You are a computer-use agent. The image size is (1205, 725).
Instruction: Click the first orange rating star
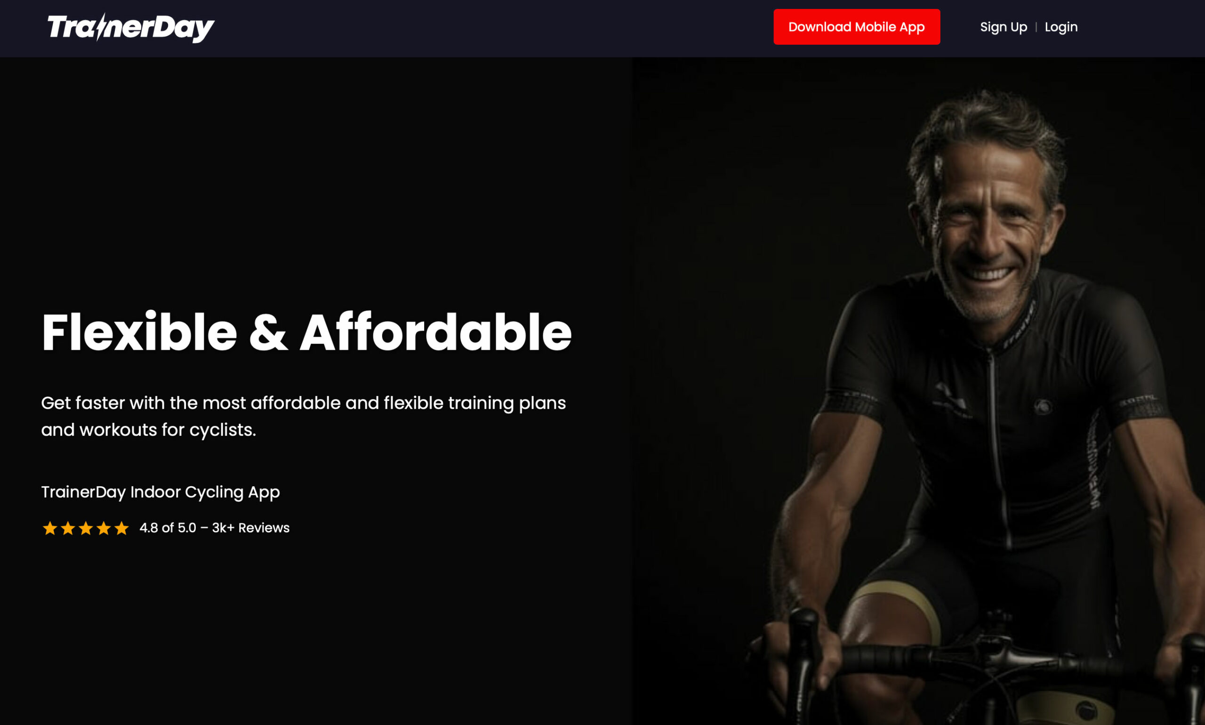coord(50,528)
